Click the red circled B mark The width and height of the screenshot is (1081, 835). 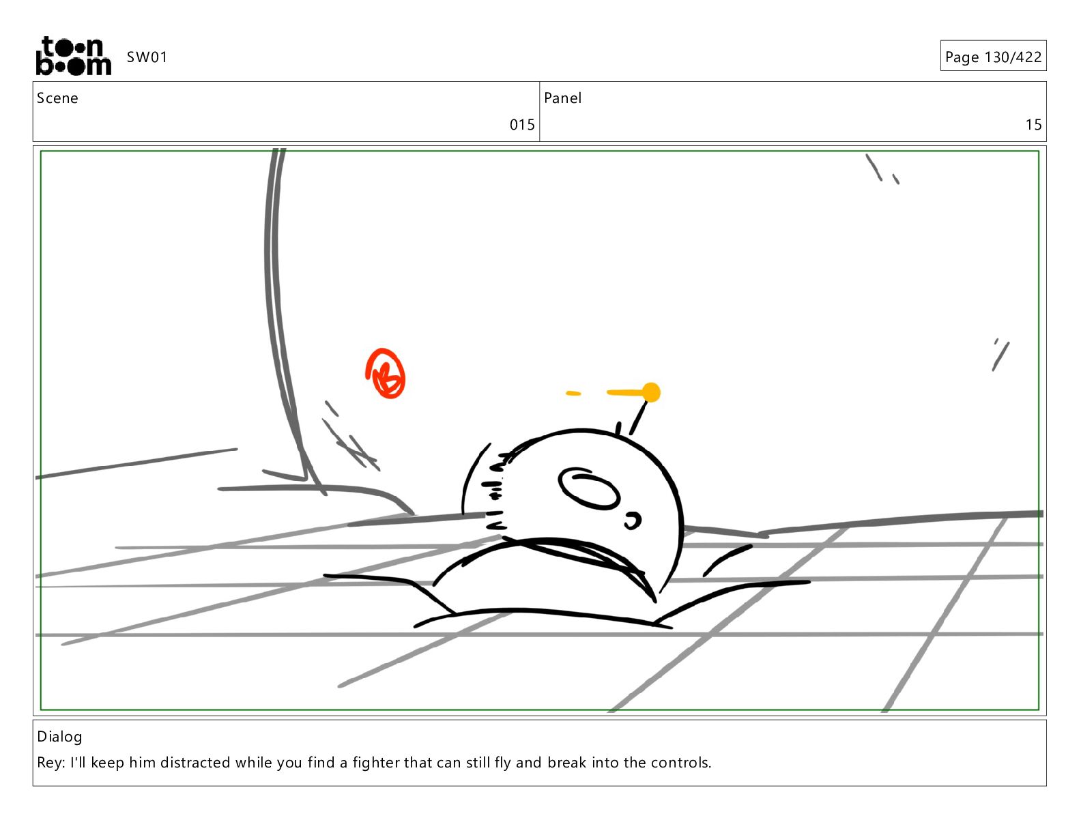pyautogui.click(x=386, y=373)
